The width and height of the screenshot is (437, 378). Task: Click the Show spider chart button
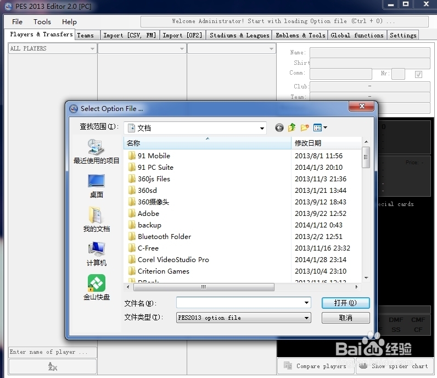395,366
